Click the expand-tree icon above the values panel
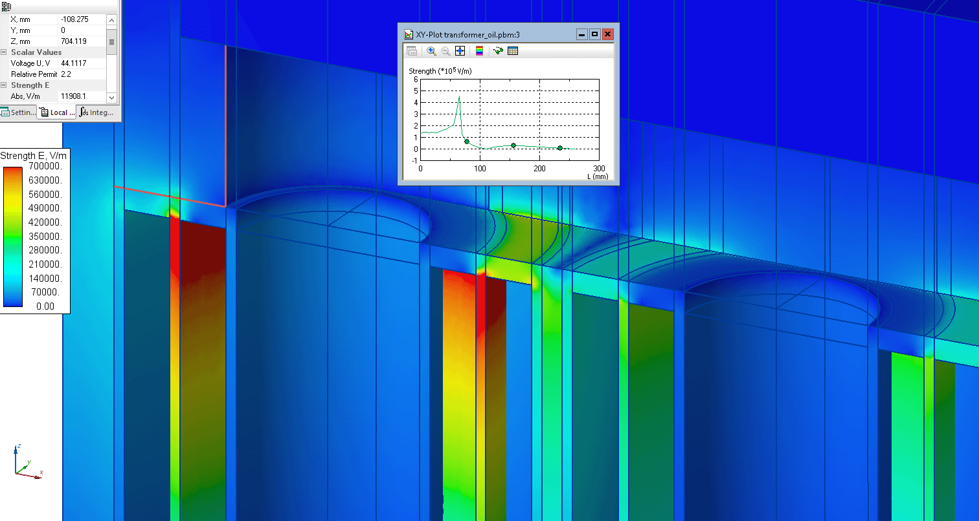The height and width of the screenshot is (521, 979). tap(6, 6)
